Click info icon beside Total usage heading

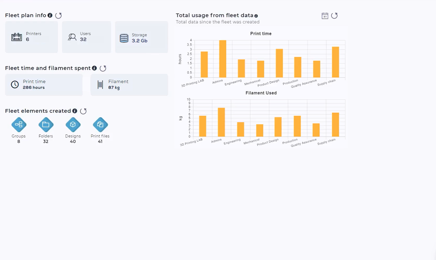click(x=256, y=16)
